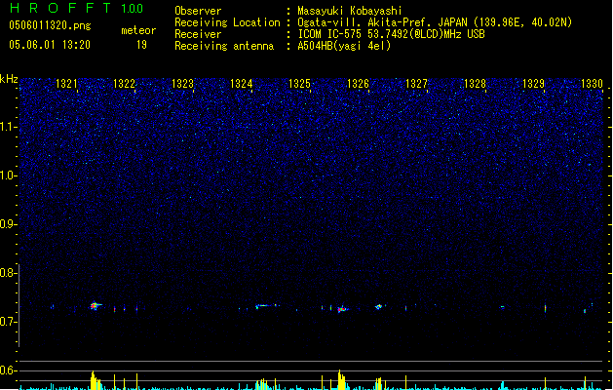Click the 'Receiving antenna' label
The image size is (613, 390).
(224, 46)
